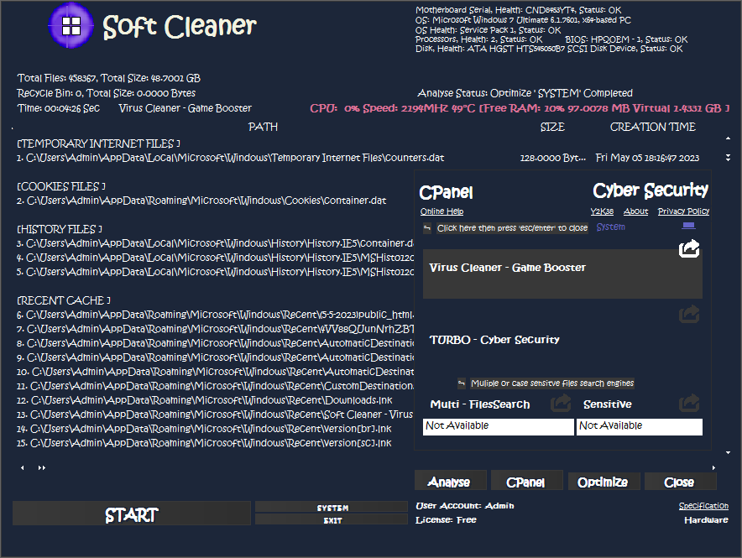Click the purple System link in CPanel

pyautogui.click(x=610, y=227)
